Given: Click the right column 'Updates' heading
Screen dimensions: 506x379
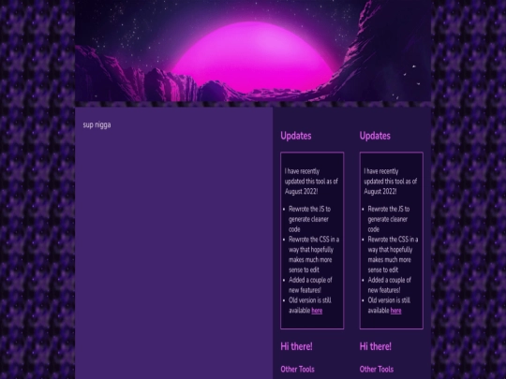Looking at the screenshot, I should click(x=375, y=136).
